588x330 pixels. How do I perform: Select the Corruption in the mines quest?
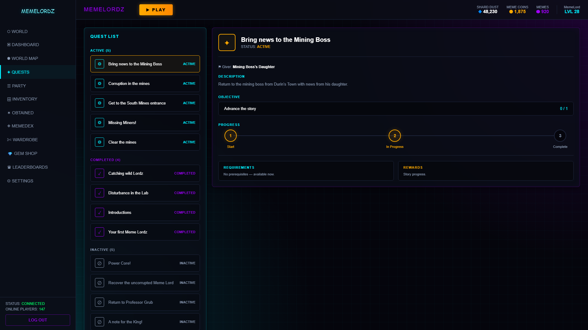(145, 83)
